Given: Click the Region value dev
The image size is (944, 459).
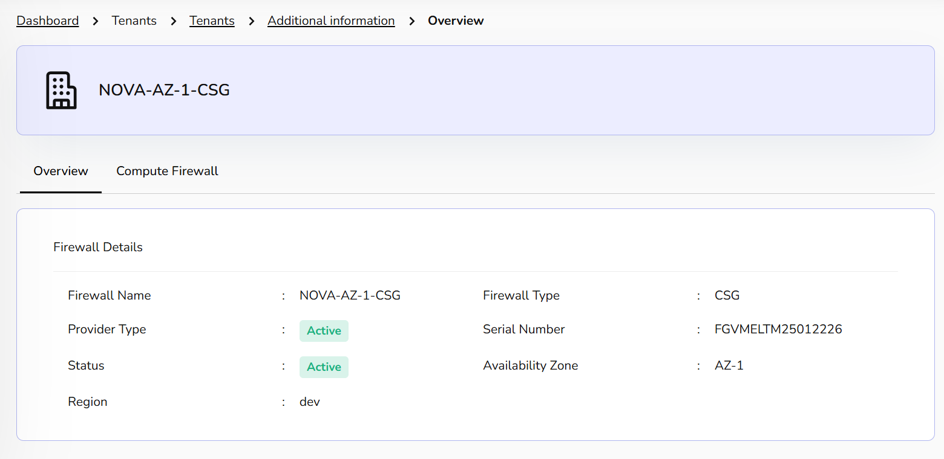Looking at the screenshot, I should (x=310, y=402).
